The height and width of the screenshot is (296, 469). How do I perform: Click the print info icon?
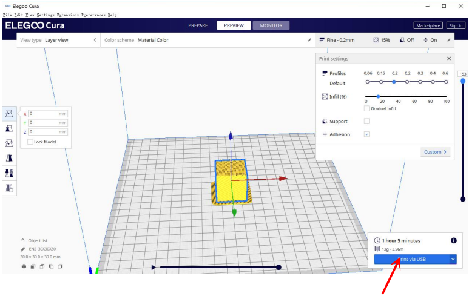[453, 240]
